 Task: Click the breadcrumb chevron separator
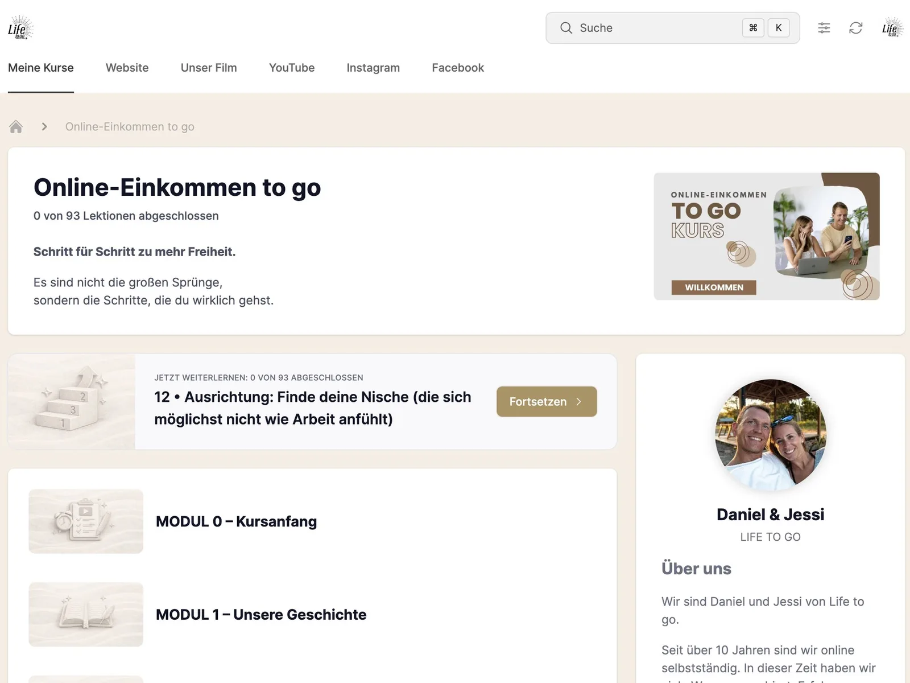pos(44,126)
